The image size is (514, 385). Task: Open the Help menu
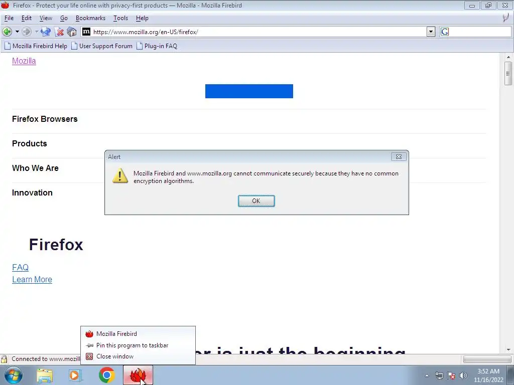tap(142, 18)
